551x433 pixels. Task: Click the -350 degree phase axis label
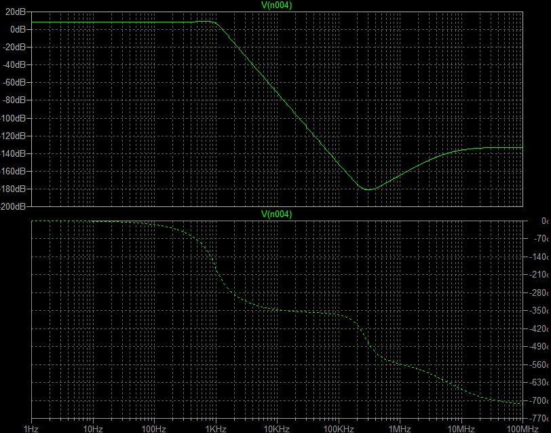click(x=540, y=311)
